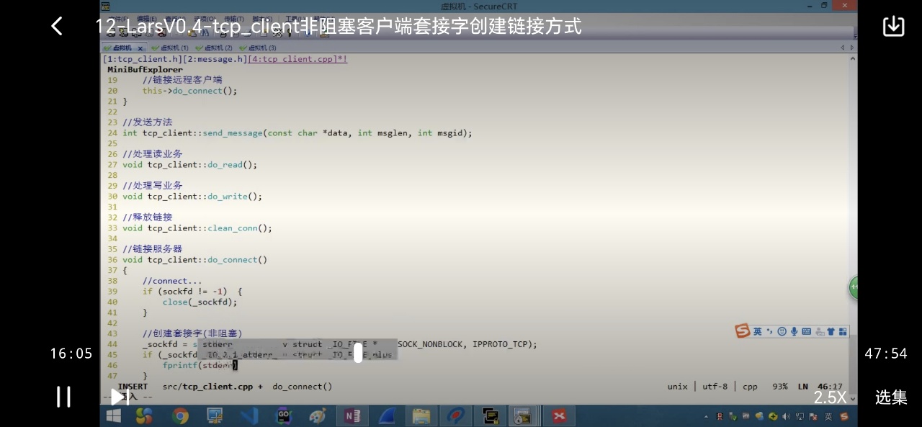Screen dimensions: 922x427
Task: Open File Explorer from the taskbar
Action: coord(421,415)
